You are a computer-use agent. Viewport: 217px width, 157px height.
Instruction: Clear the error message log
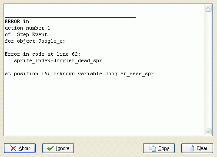pyautogui.click(x=197, y=148)
